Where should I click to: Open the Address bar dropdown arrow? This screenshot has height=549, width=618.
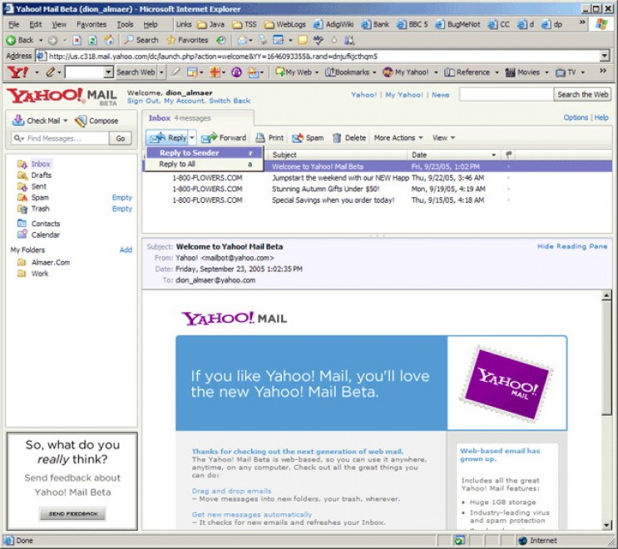pyautogui.click(x=605, y=56)
